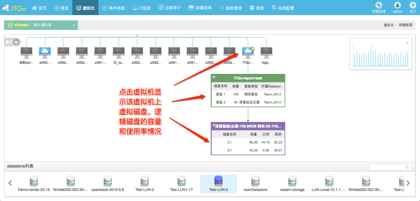Select the 虚拟化 virtualization tab

(85, 8)
